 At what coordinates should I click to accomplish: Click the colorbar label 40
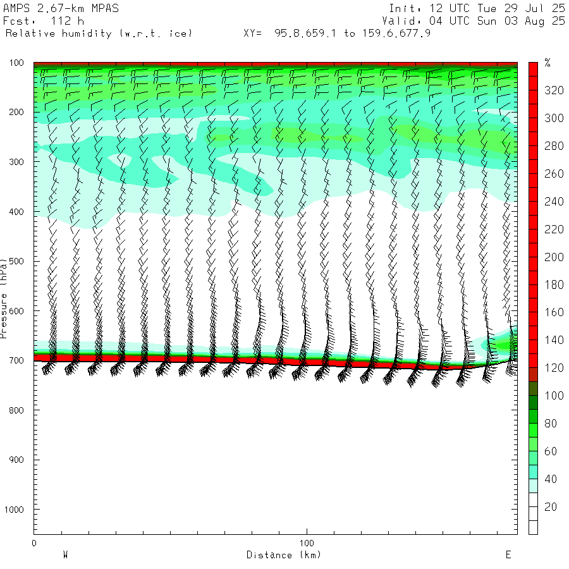coord(551,479)
